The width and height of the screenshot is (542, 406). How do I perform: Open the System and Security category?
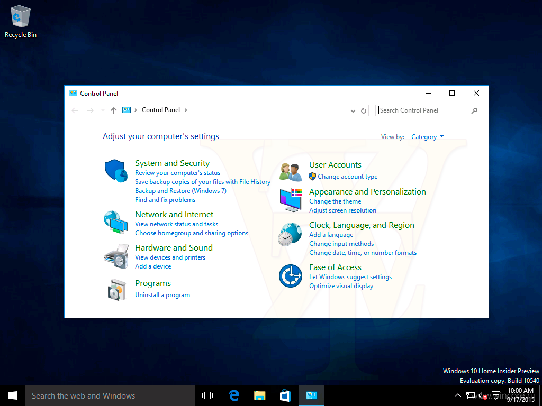point(172,163)
